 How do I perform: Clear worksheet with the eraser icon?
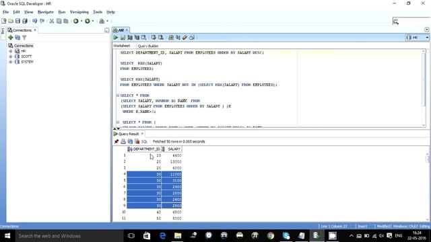point(185,38)
